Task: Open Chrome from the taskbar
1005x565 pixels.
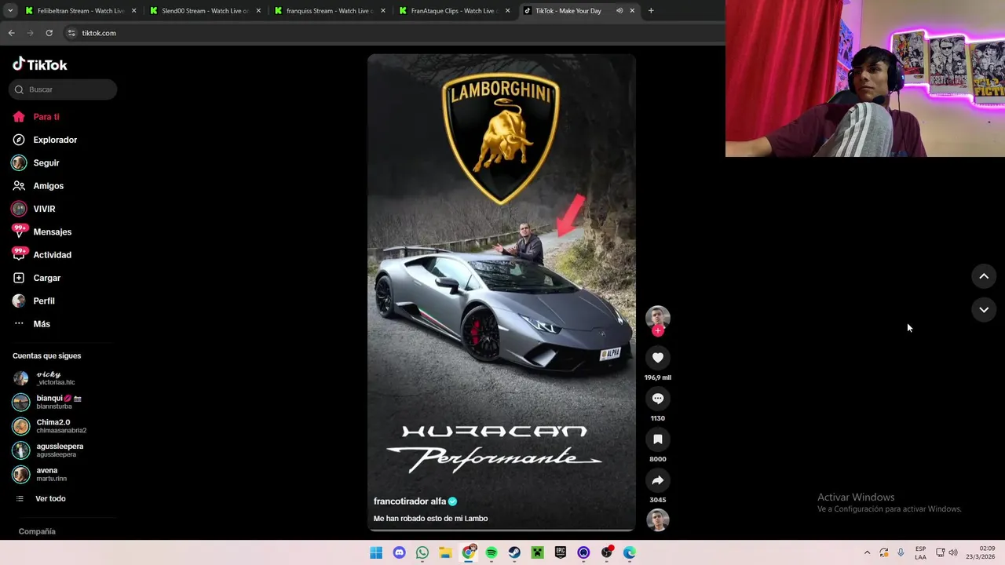Action: coord(469,552)
